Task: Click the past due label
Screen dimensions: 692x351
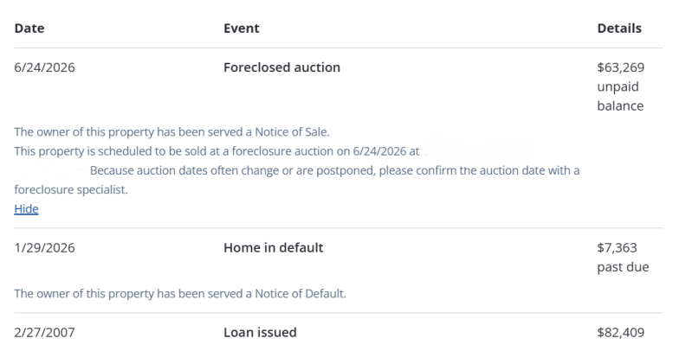Action: click(623, 267)
